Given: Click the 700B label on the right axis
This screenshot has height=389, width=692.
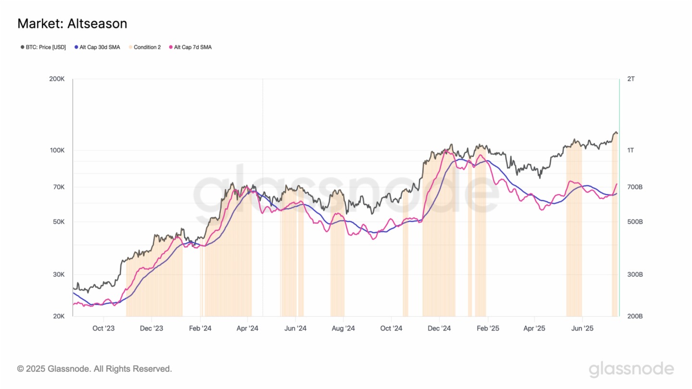Looking at the screenshot, I should pyautogui.click(x=634, y=187).
